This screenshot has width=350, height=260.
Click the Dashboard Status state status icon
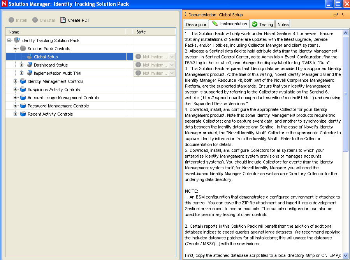coord(138,65)
